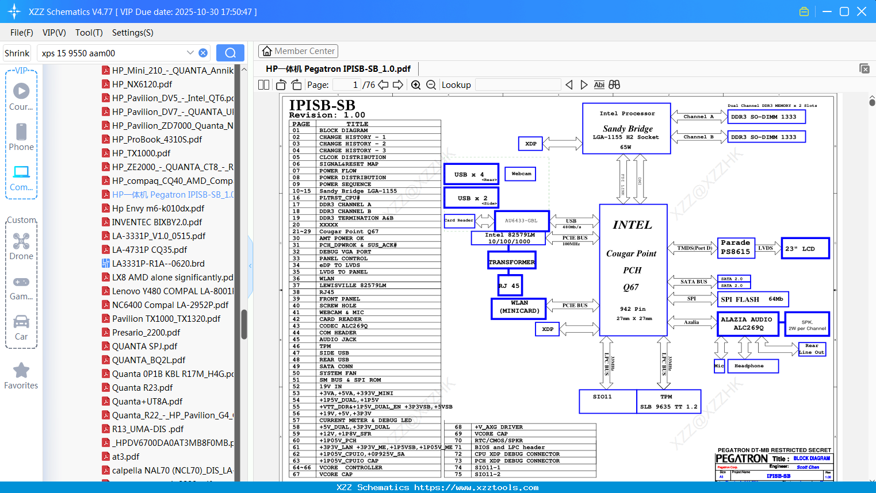Screen dimensions: 876x493
Task: Click the document view scrollbar thumb
Action: coord(872,102)
